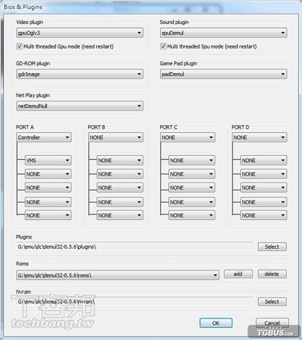Screen dimensions: 302x340
Task: Open the last sub-slot dropdown under PORT D
Action: click(x=263, y=216)
